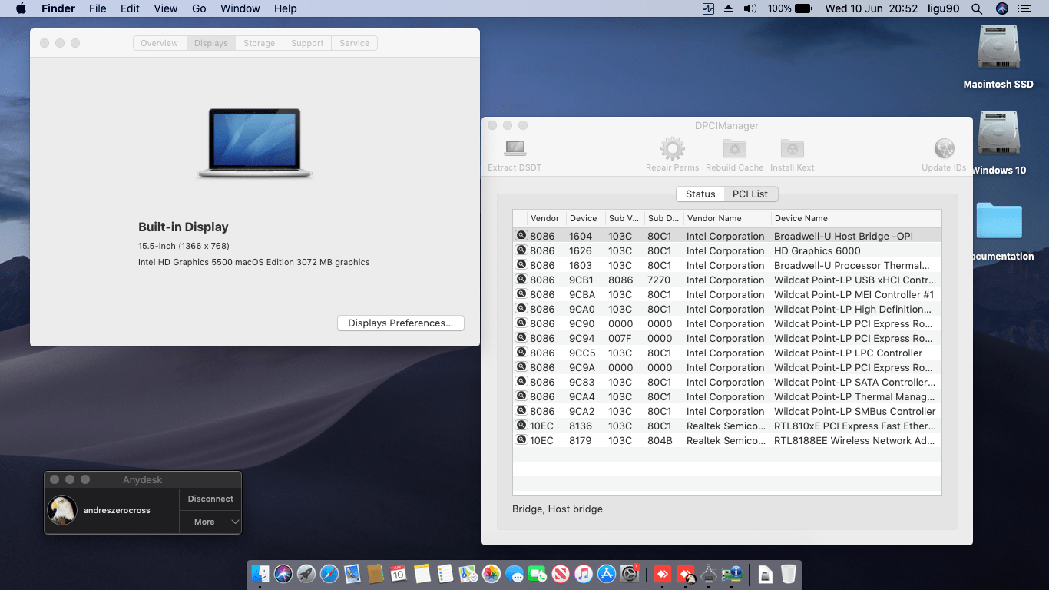Open Safari from the dock
The height and width of the screenshot is (590, 1049).
[x=329, y=574]
